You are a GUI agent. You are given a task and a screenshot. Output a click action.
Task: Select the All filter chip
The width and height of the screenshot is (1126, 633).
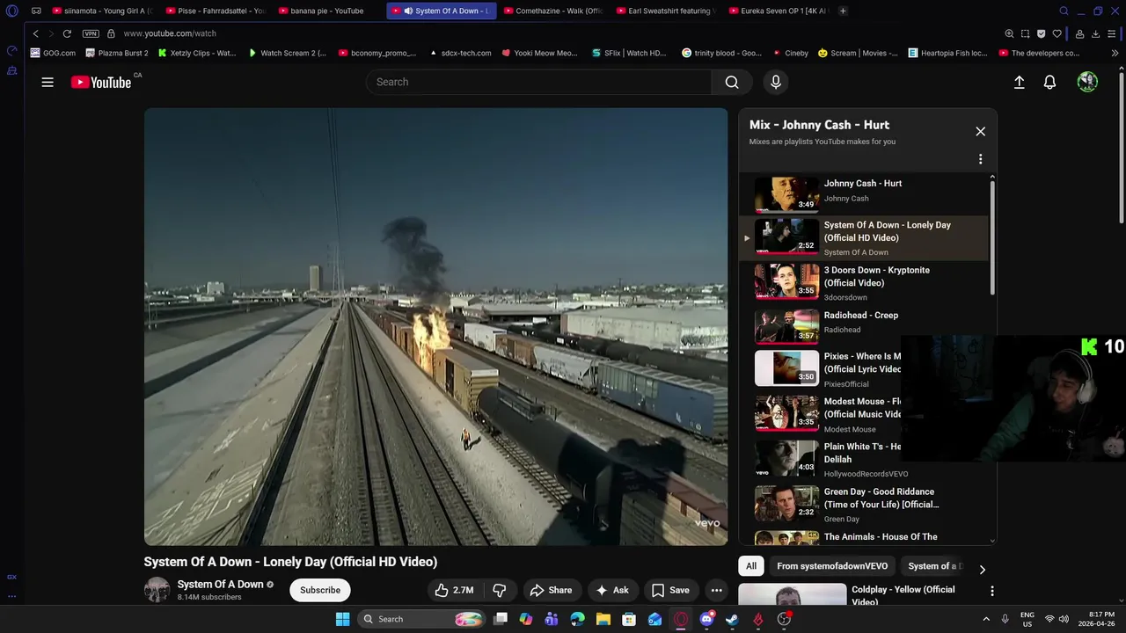(x=750, y=566)
